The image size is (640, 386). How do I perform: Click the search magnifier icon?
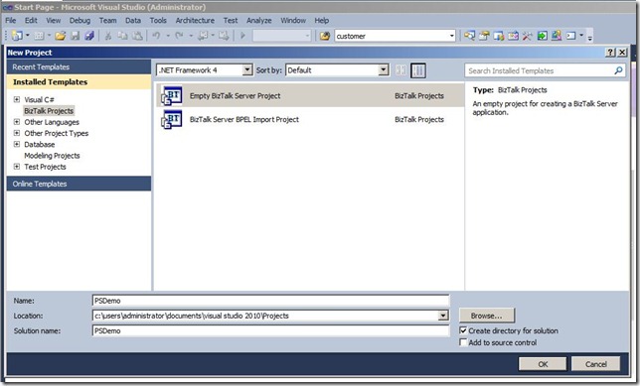618,70
